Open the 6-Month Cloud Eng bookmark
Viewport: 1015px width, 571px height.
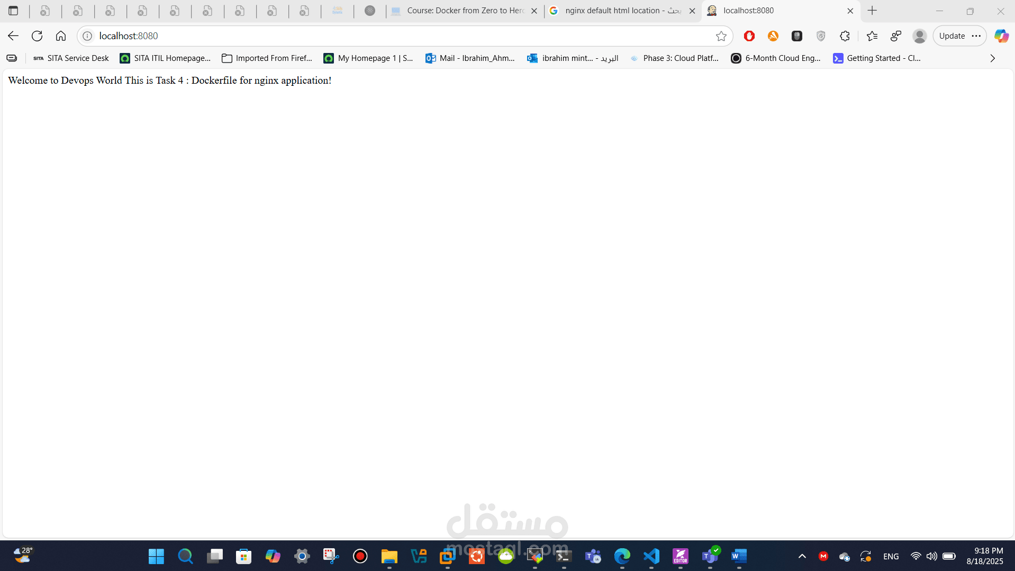click(776, 58)
